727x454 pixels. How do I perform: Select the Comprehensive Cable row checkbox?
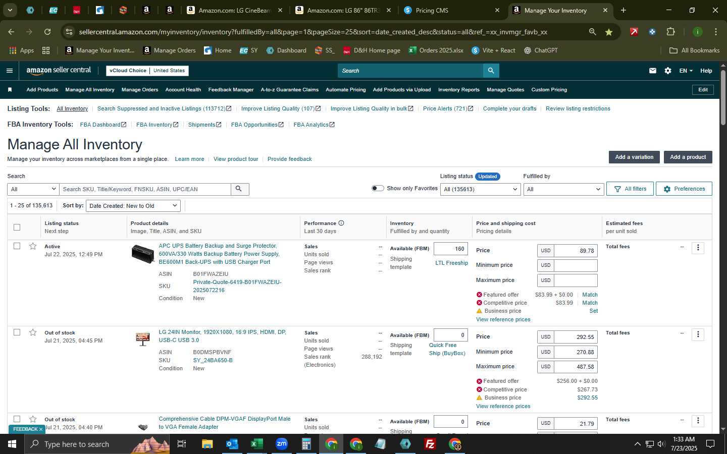coord(17,419)
